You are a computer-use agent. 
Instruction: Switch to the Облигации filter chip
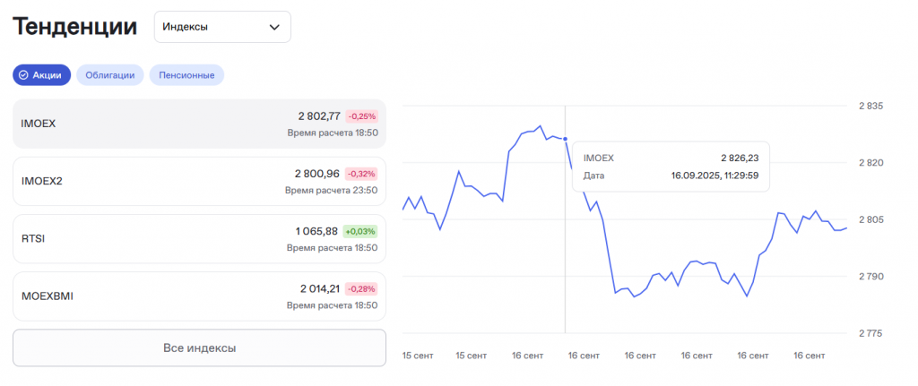coord(109,75)
